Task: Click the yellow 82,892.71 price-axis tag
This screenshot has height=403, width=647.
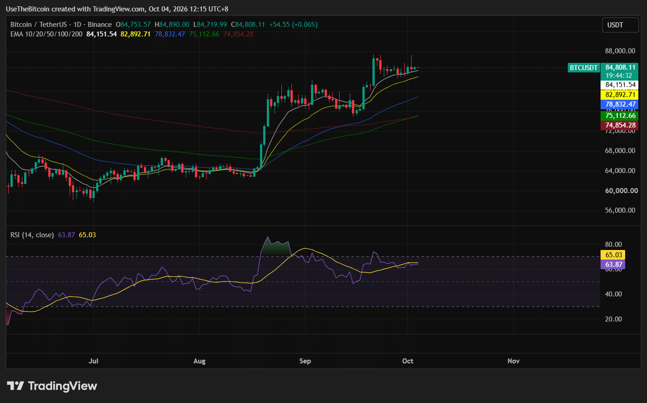Action: point(620,95)
